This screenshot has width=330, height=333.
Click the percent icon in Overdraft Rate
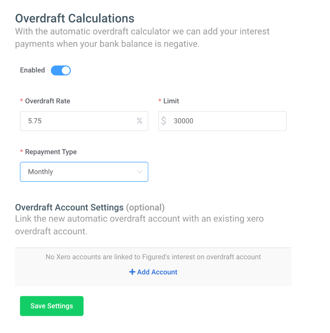[139, 121]
